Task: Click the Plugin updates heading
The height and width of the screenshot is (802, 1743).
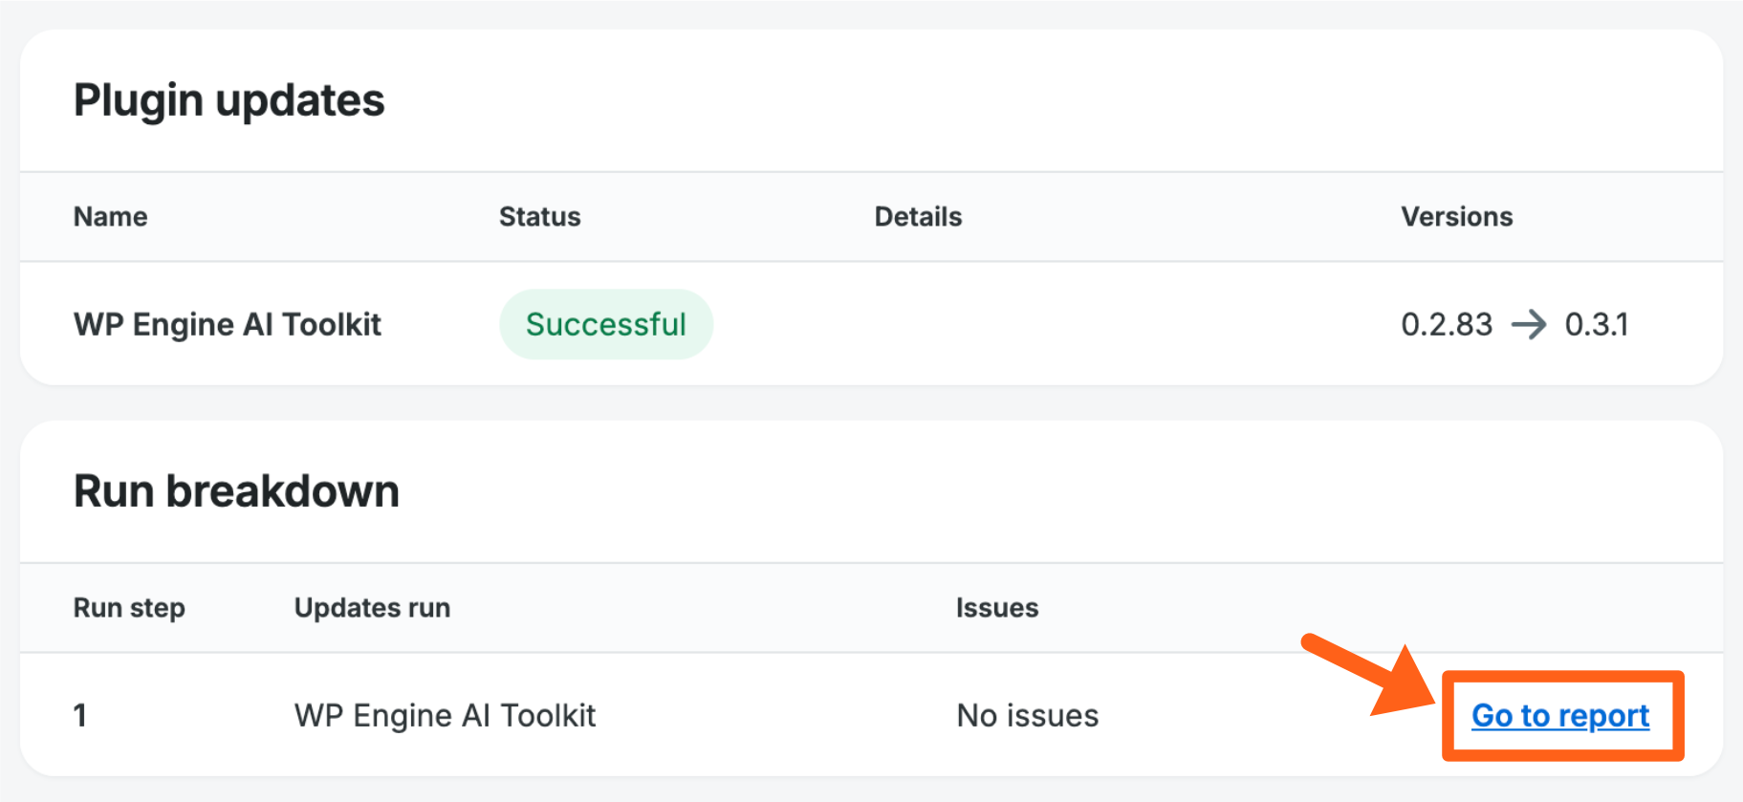Action: 229,100
